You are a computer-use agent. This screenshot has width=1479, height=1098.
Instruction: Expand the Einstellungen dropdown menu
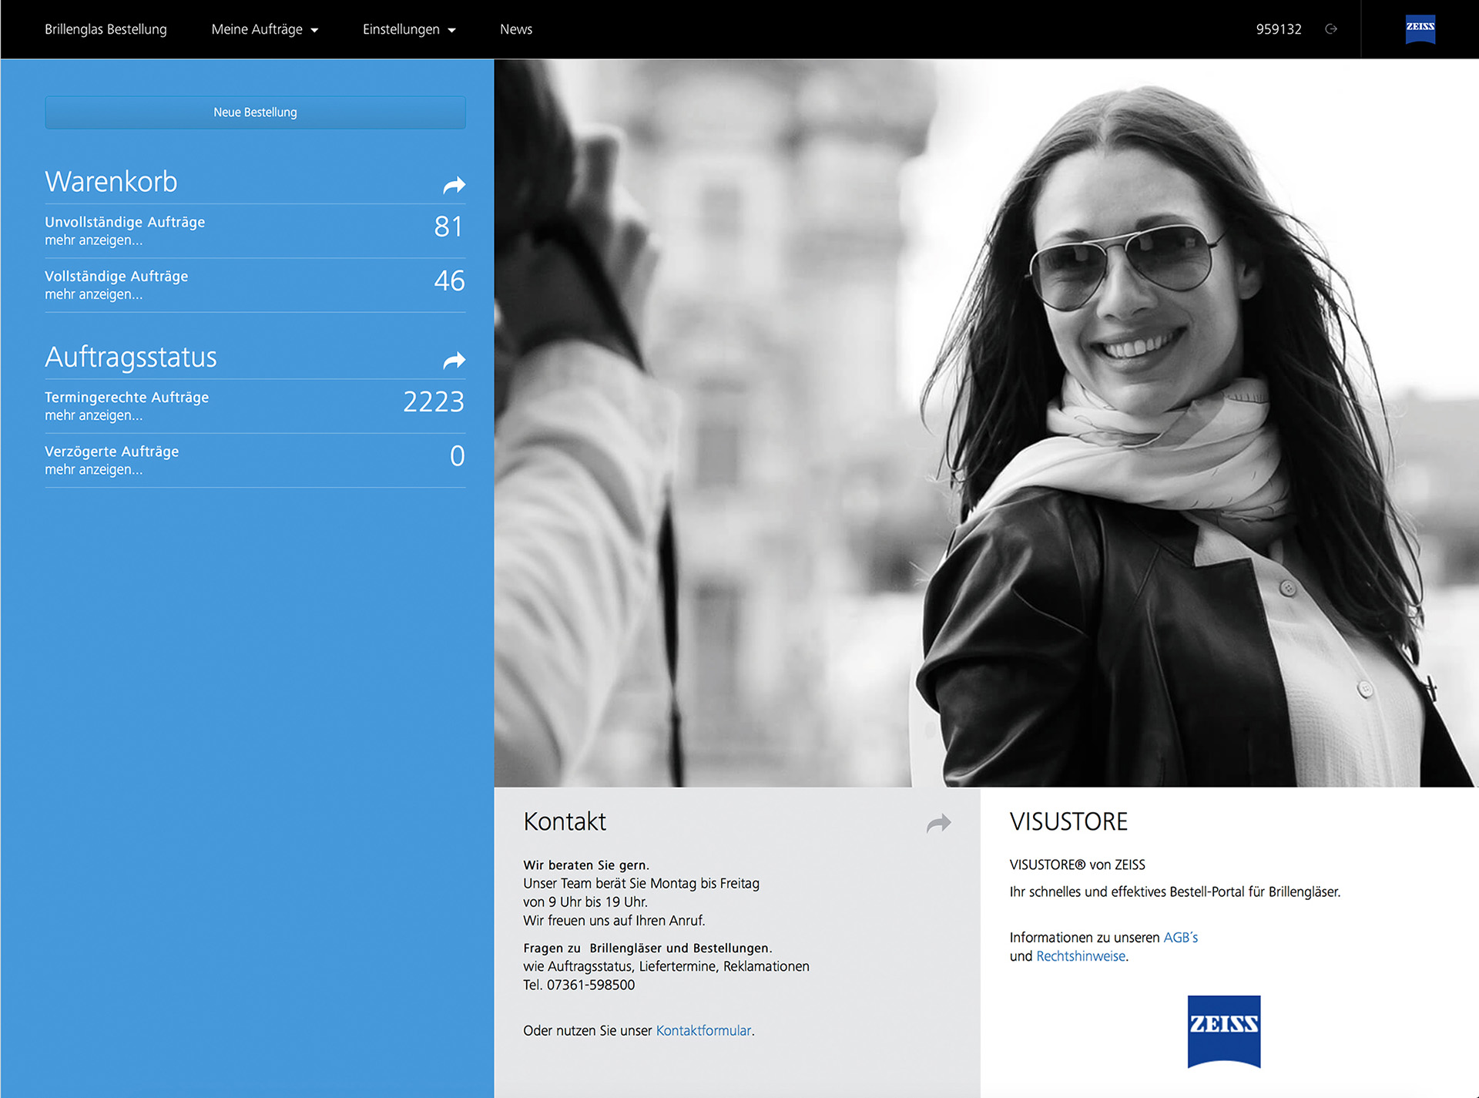(409, 29)
